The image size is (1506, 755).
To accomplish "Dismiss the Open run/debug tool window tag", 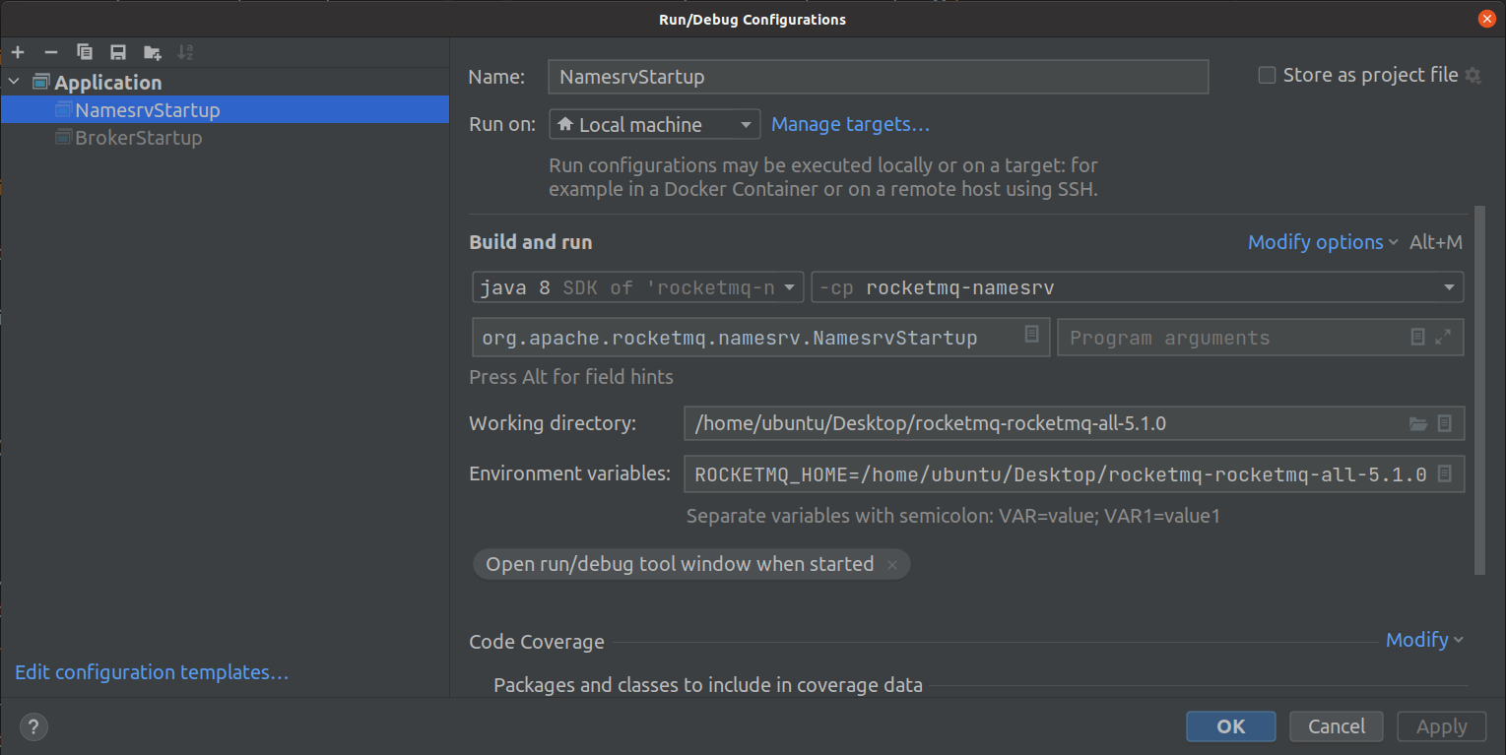I will click(892, 564).
